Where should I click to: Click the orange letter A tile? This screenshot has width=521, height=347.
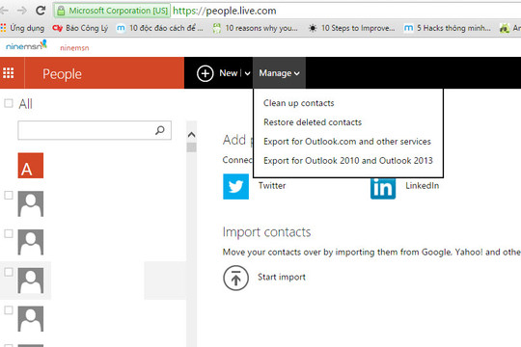click(x=31, y=166)
